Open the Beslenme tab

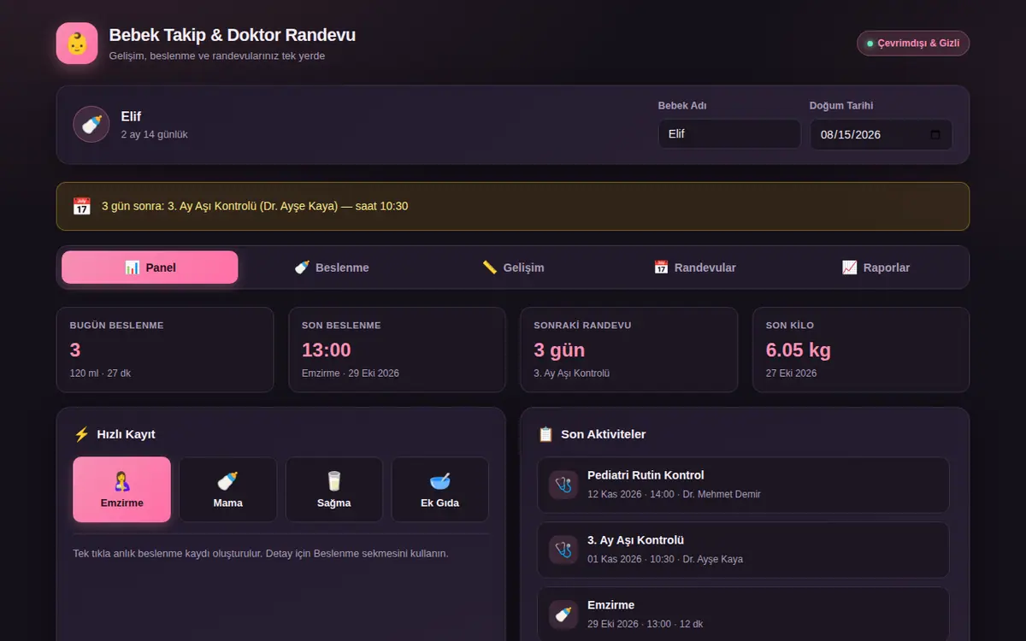332,268
